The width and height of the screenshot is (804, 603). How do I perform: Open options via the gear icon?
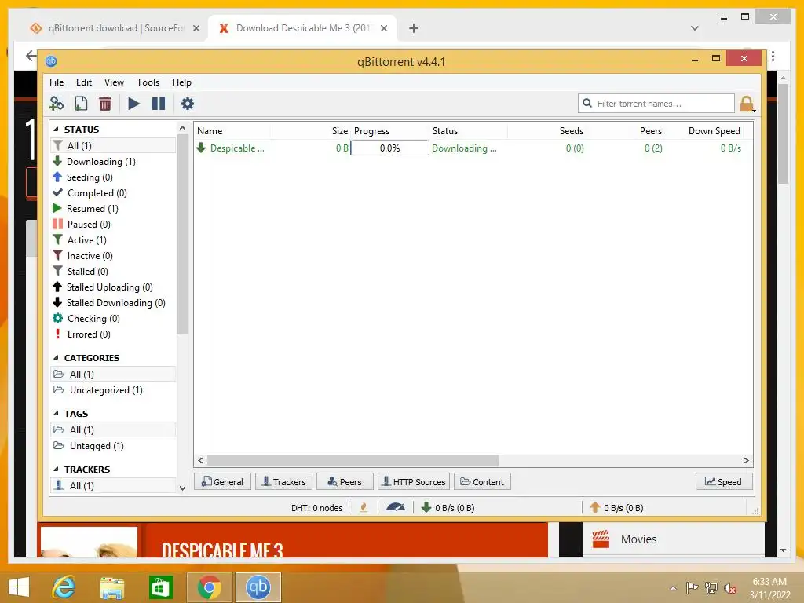tap(188, 104)
